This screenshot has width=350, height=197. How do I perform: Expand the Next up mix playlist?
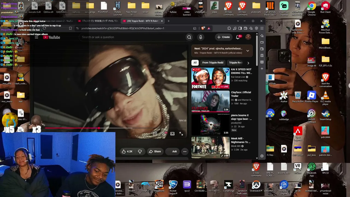click(247, 51)
